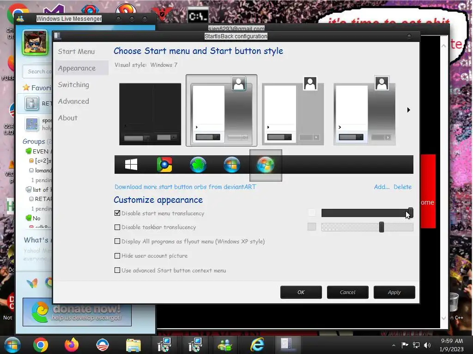Show more menu styles with right arrow

408,110
